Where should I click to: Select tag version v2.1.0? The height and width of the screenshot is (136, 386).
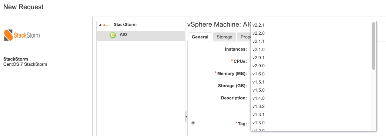coord(311,50)
